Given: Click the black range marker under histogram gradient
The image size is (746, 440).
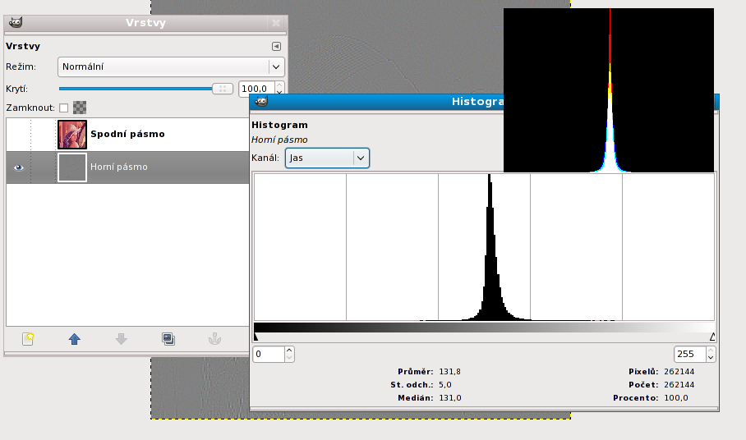Looking at the screenshot, I should (x=256, y=337).
